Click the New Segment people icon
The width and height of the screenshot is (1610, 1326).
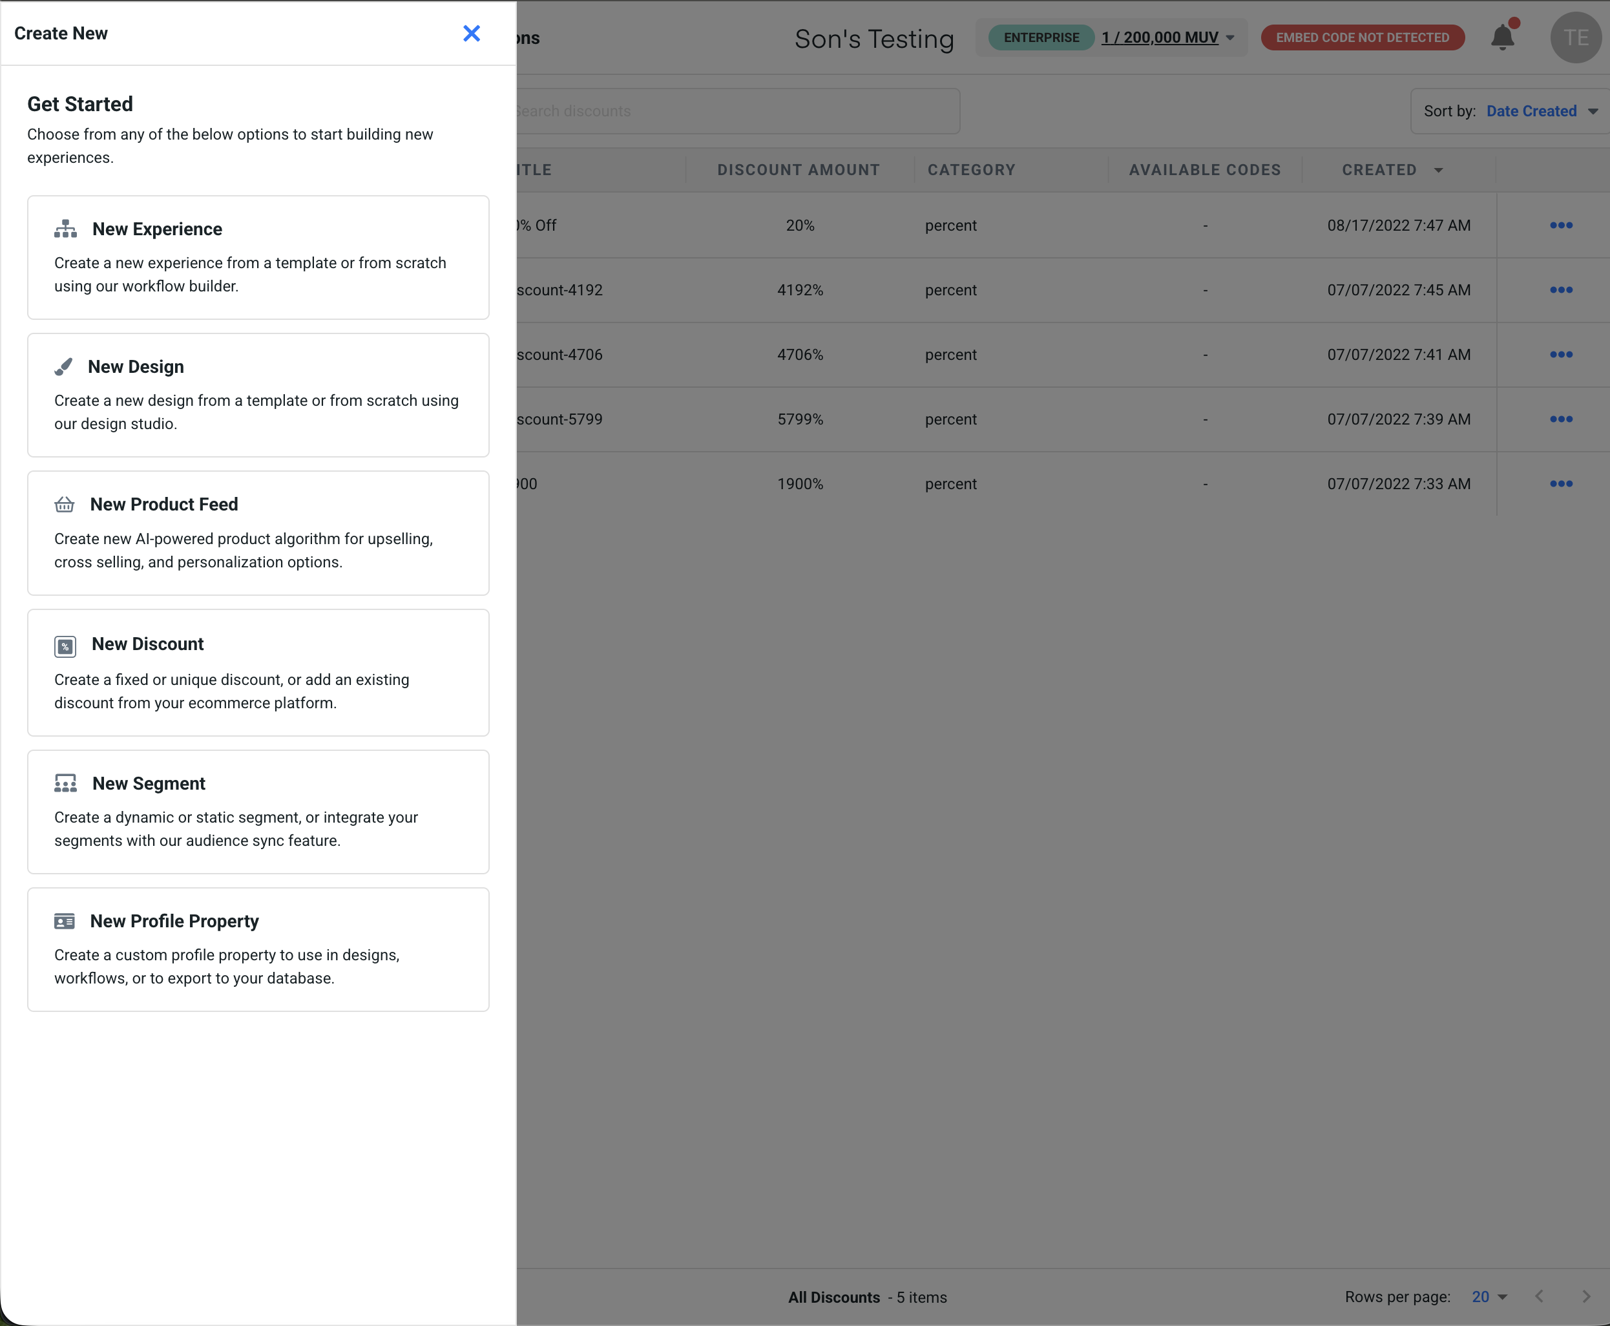(x=66, y=784)
